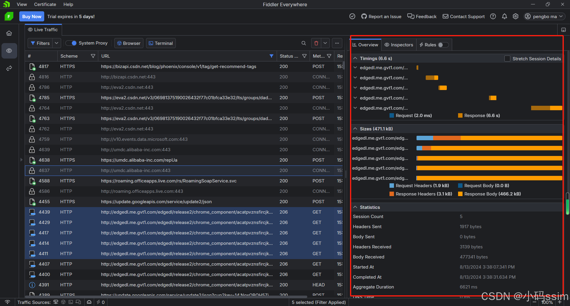Viewport: 570px width, 306px height.
Task: Expand the last edgedl.me.gvt1.com timing row
Action: 355,108
